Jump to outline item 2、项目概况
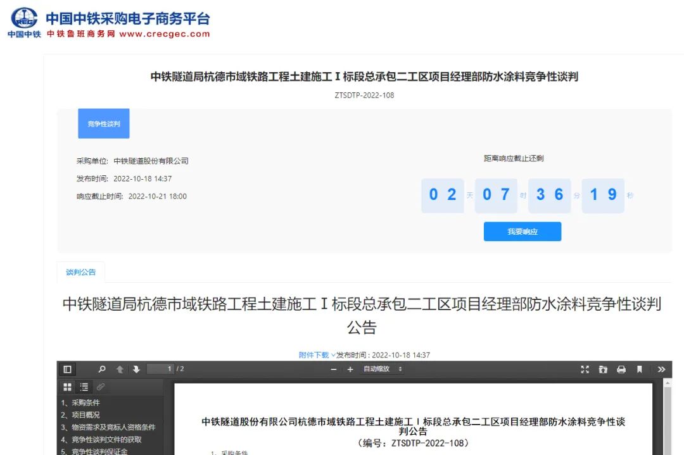684x455 pixels. pyautogui.click(x=80, y=415)
